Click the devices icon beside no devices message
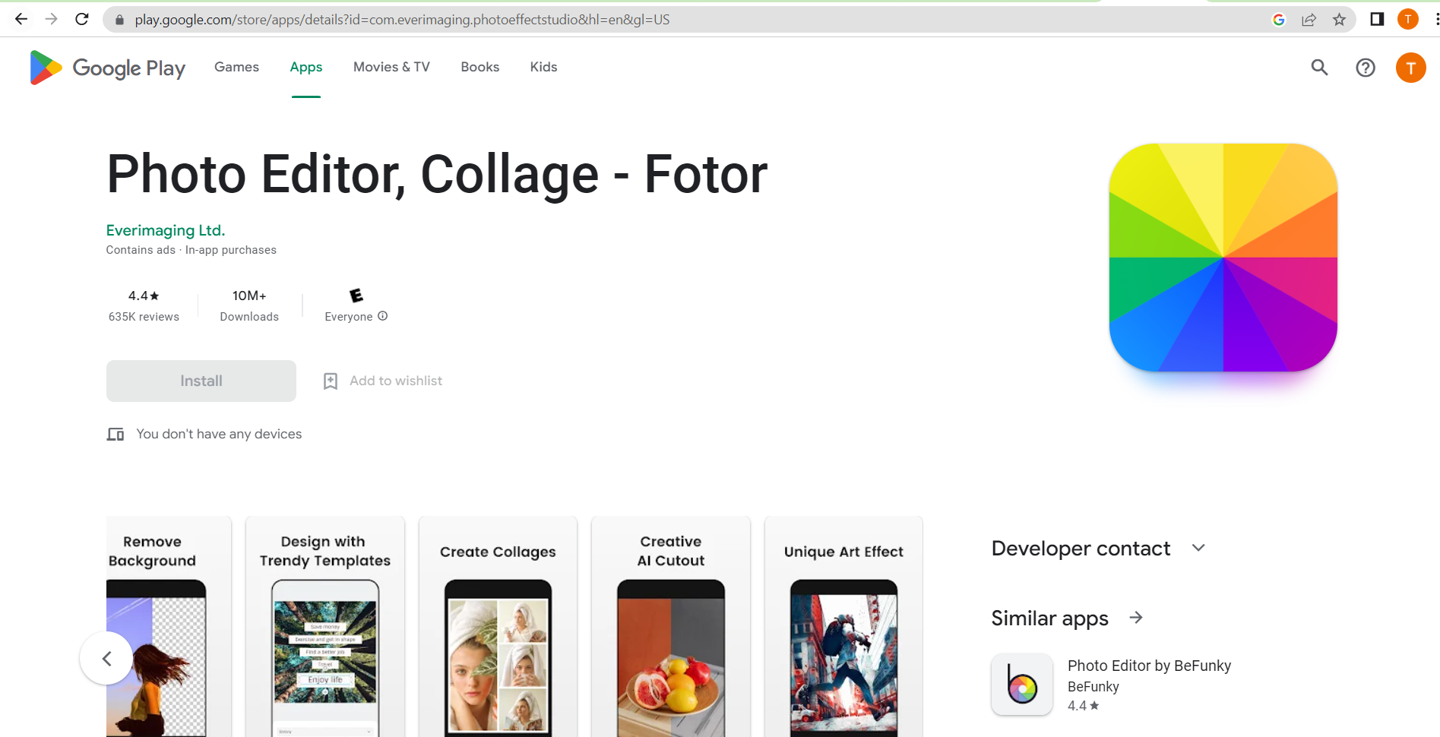Image resolution: width=1440 pixels, height=737 pixels. [116, 434]
